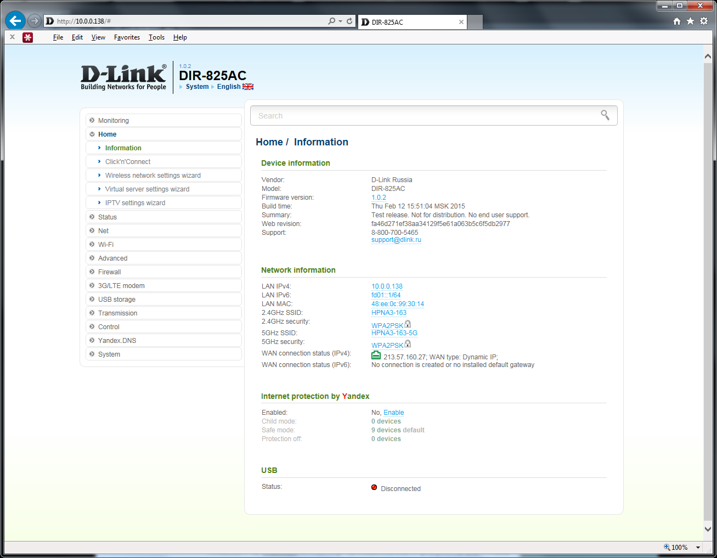Open the Tools menu
The height and width of the screenshot is (558, 717).
(x=156, y=37)
